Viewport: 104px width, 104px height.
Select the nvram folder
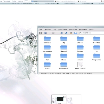[x=80, y=57]
